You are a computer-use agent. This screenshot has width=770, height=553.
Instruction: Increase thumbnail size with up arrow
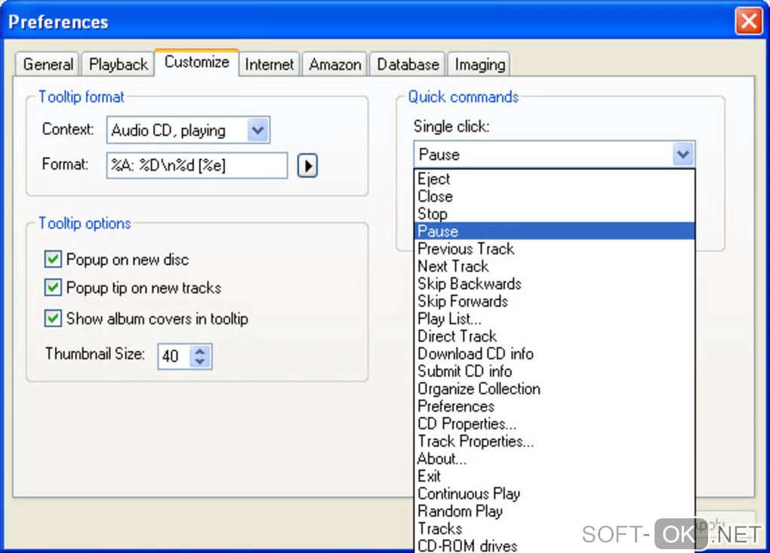[x=200, y=351]
